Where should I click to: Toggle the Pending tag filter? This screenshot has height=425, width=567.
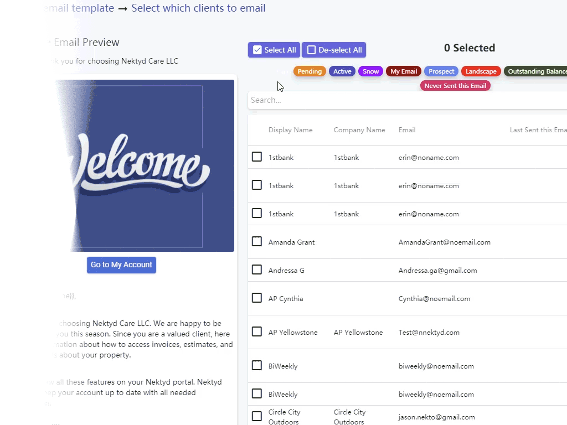point(310,71)
